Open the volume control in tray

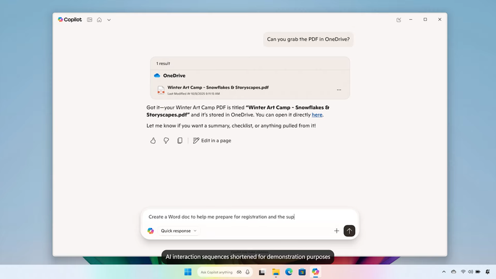[x=471, y=272]
